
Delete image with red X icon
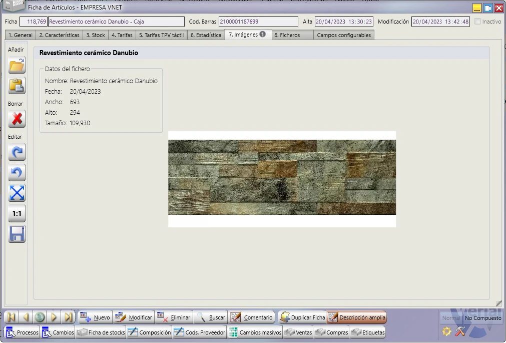coord(17,119)
